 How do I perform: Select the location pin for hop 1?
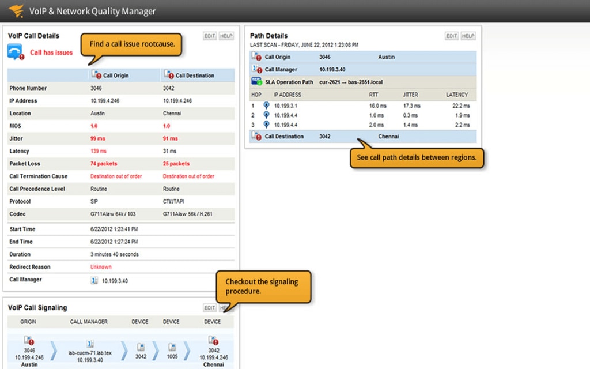(x=267, y=106)
